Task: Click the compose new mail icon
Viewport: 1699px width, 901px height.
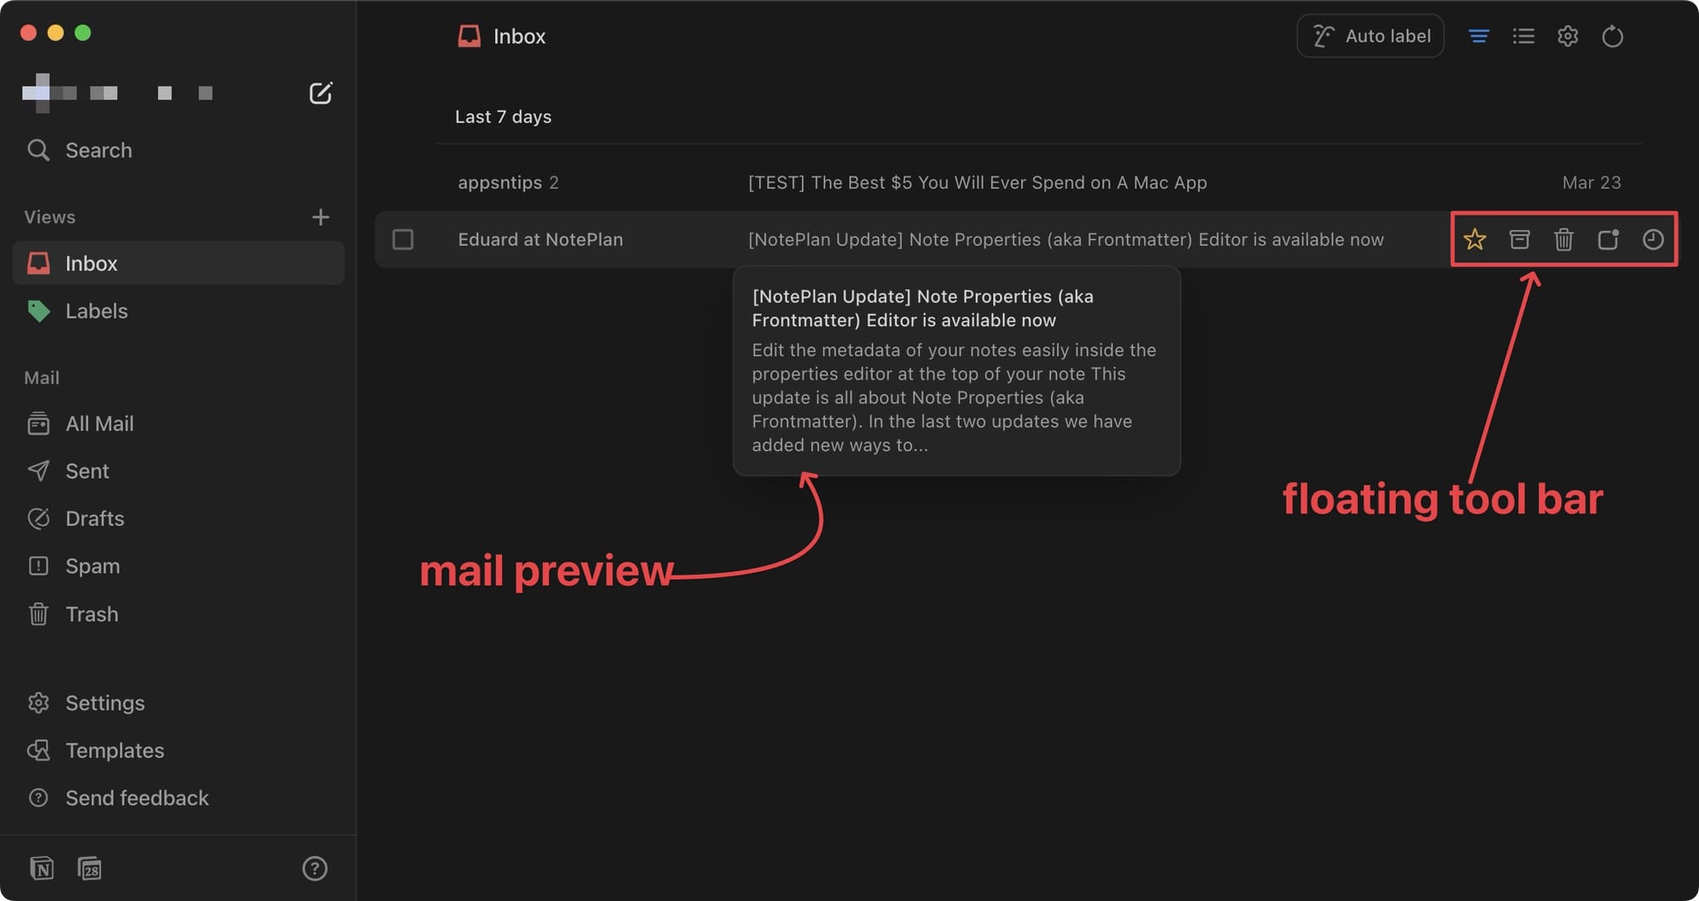Action: pos(320,93)
